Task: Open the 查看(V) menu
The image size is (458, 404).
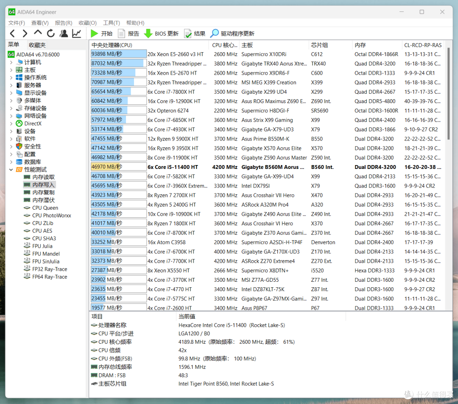Action: 40,23
